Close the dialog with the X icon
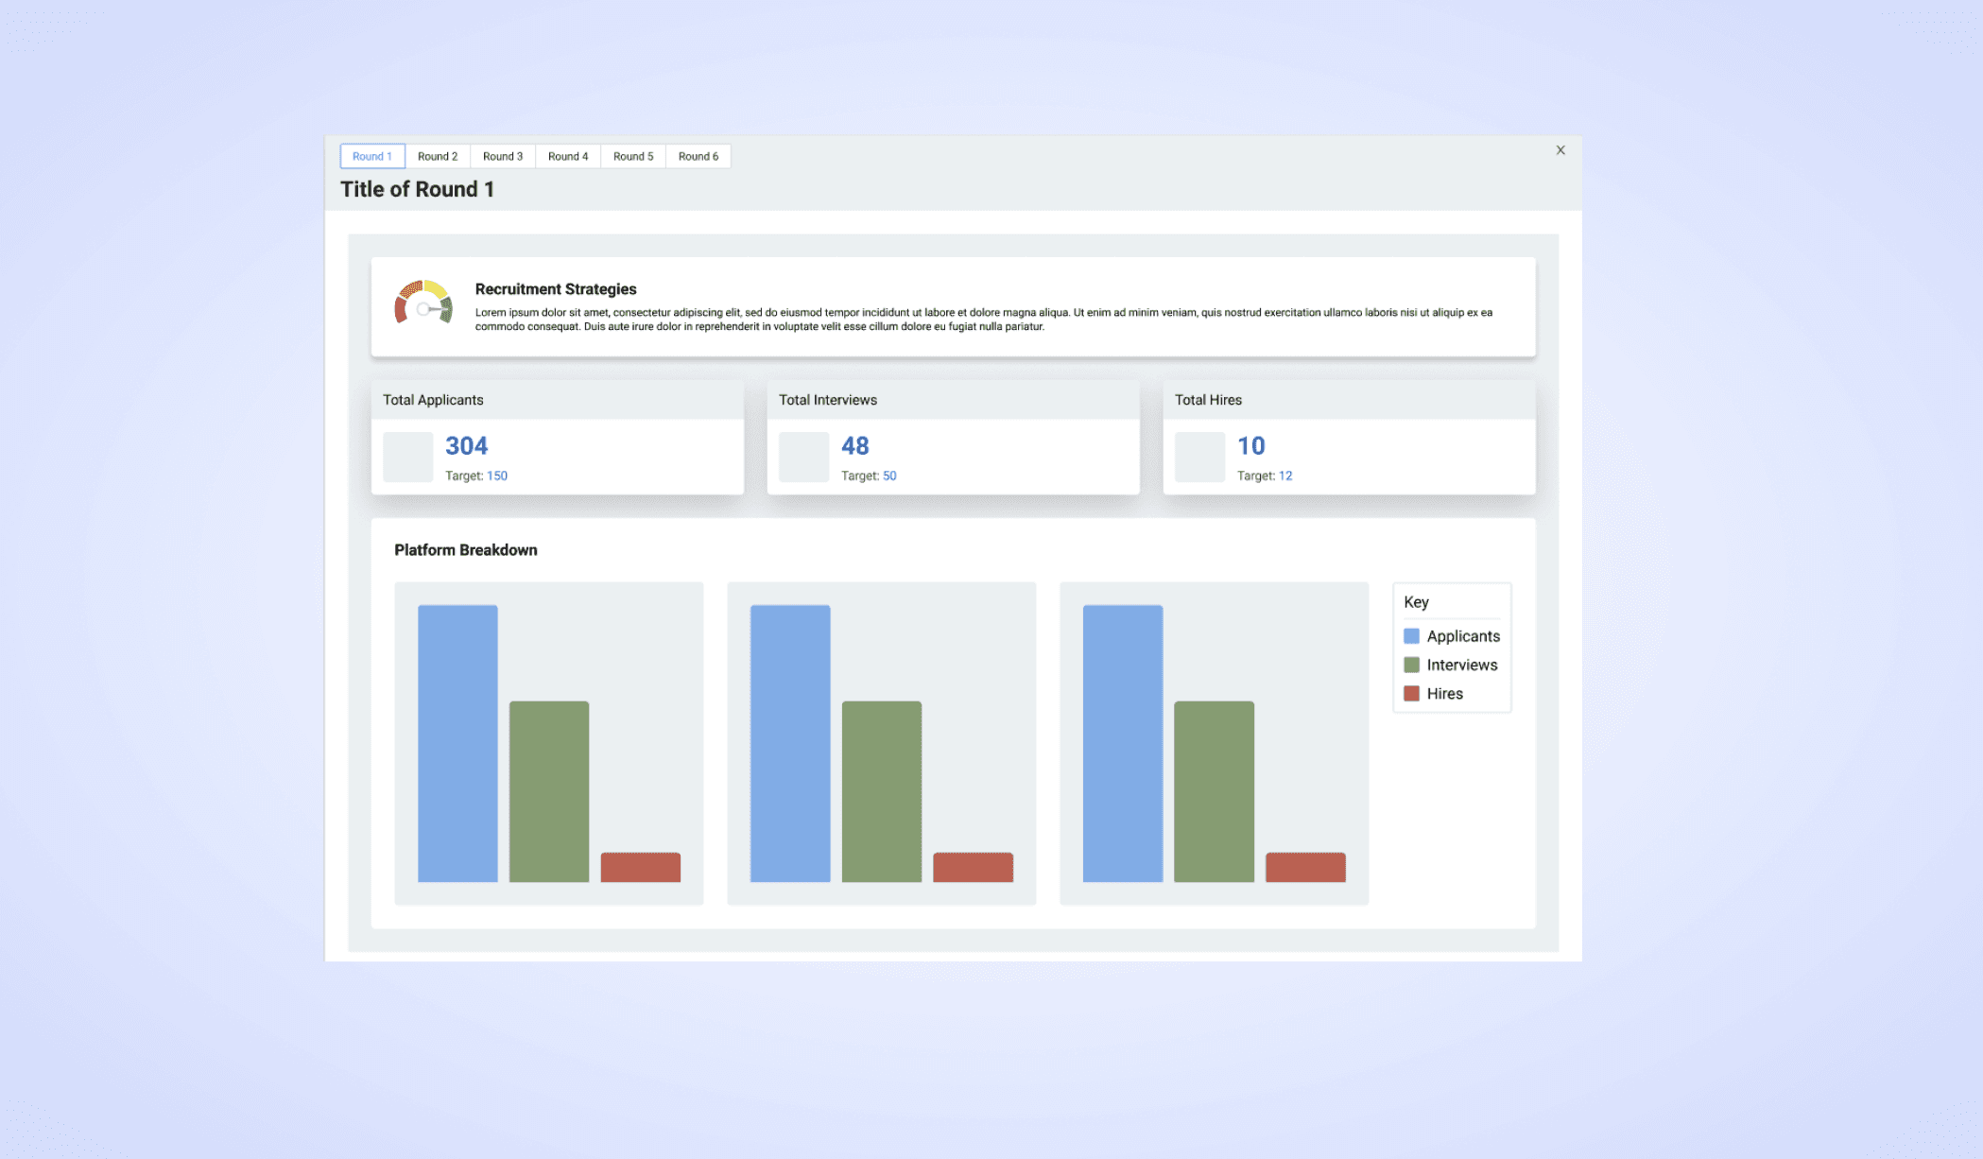The height and width of the screenshot is (1159, 1983). pos(1561,150)
